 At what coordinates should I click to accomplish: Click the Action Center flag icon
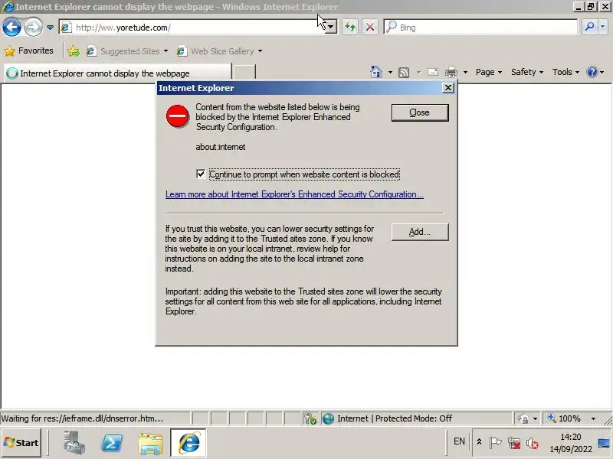[495, 443]
